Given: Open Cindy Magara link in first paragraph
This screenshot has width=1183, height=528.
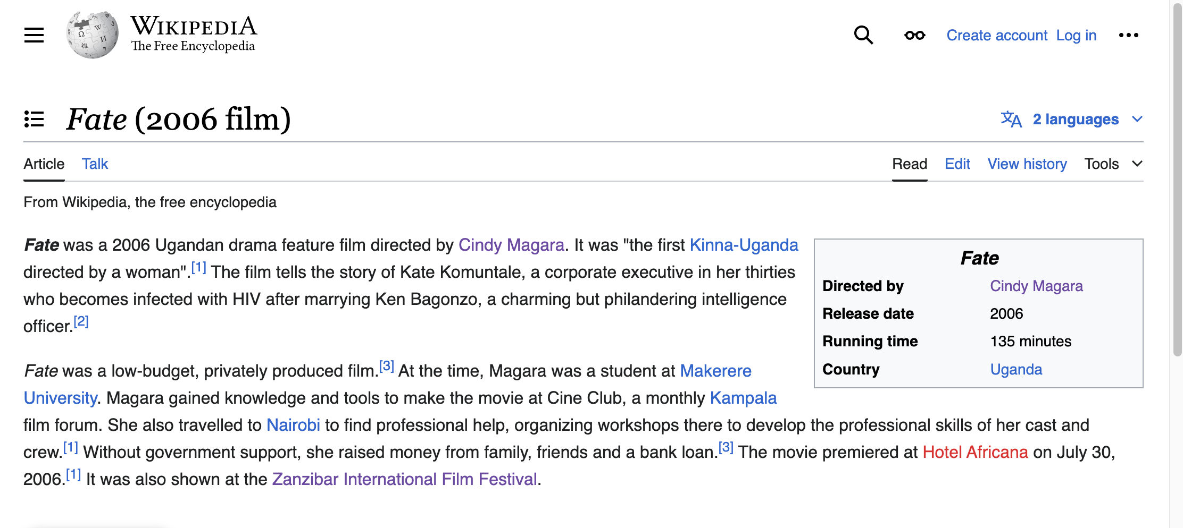Looking at the screenshot, I should coord(511,245).
